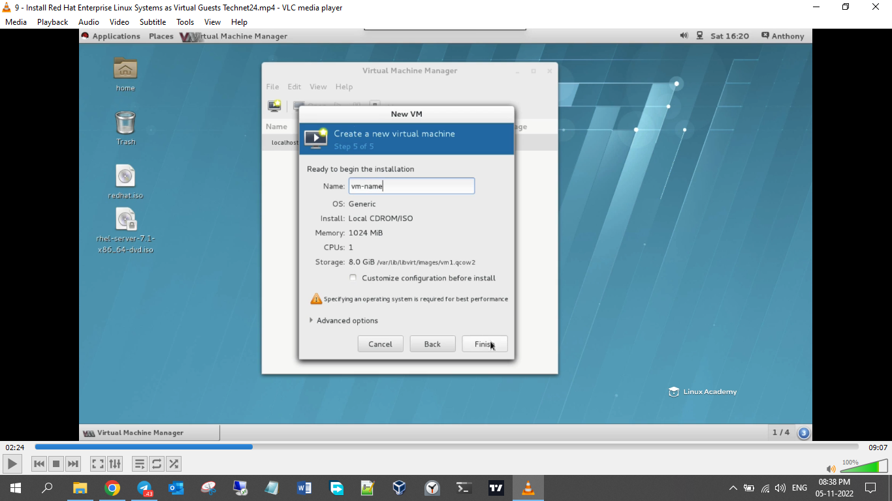Open the GNOME Places menu

(x=161, y=36)
